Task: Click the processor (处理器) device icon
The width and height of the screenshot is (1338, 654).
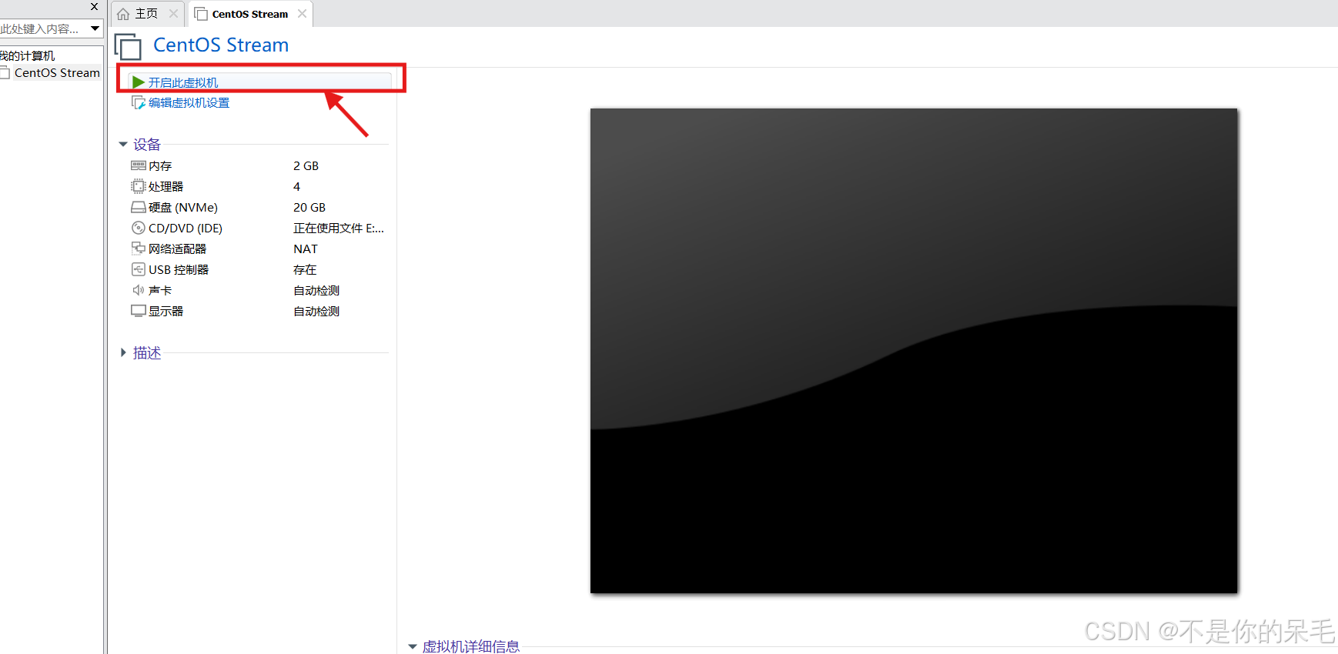Action: pyautogui.click(x=139, y=186)
